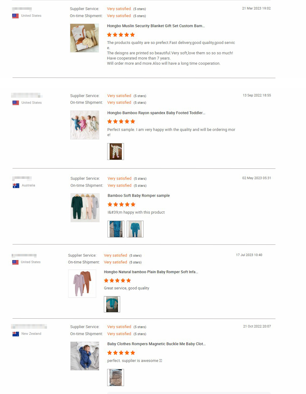Open Baby Clothes Rompers Magnetic Buckle link
The image size is (306, 394).
pyautogui.click(x=156, y=344)
